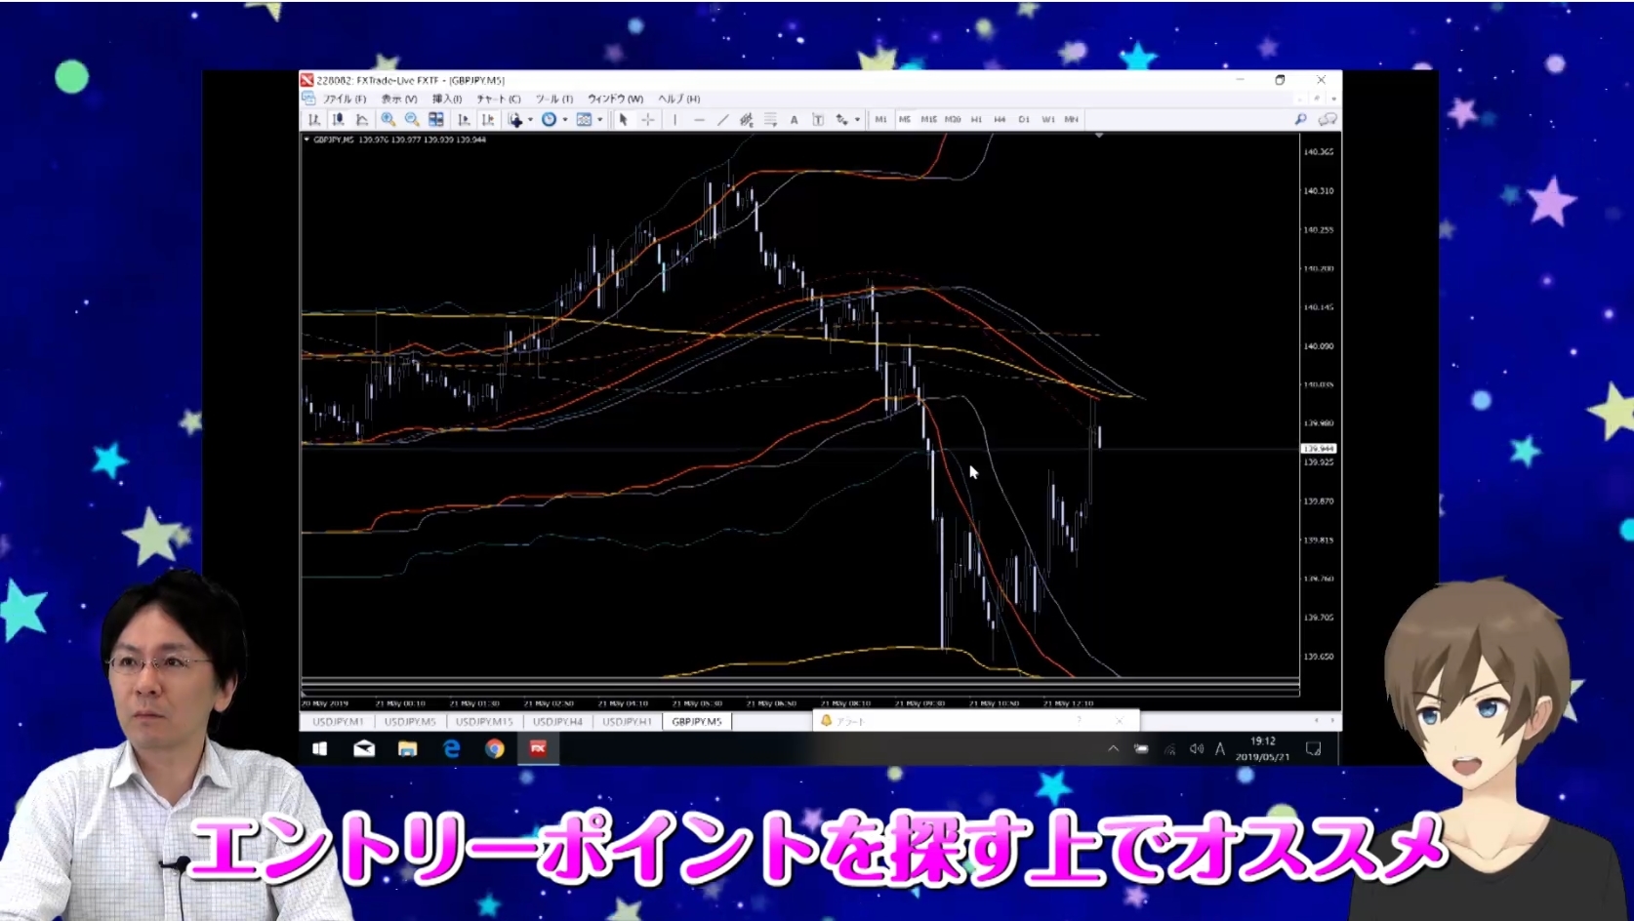Expand the indicators dropdown arrow
Image resolution: width=1634 pixels, height=921 pixels.
[x=530, y=120]
